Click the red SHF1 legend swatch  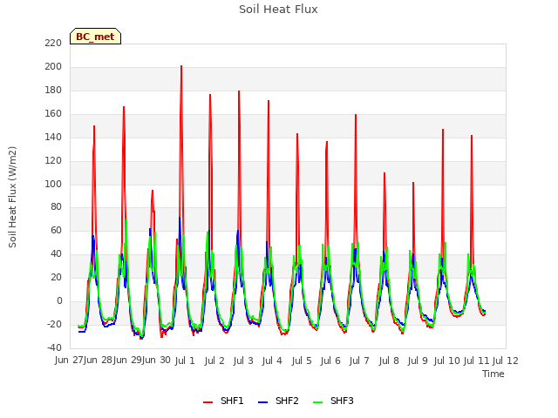click(208, 401)
